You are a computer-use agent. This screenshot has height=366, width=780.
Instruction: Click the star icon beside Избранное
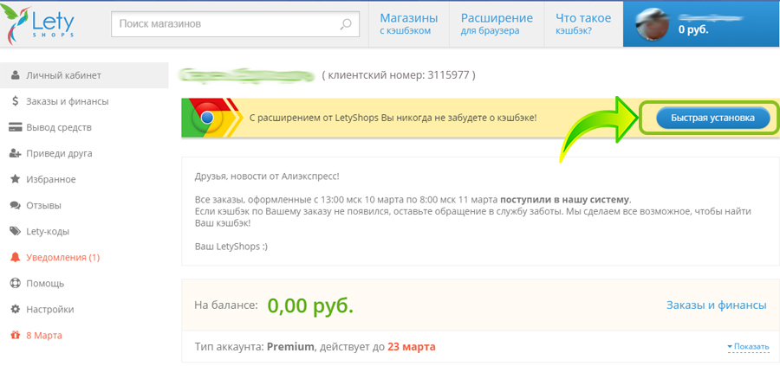(15, 179)
